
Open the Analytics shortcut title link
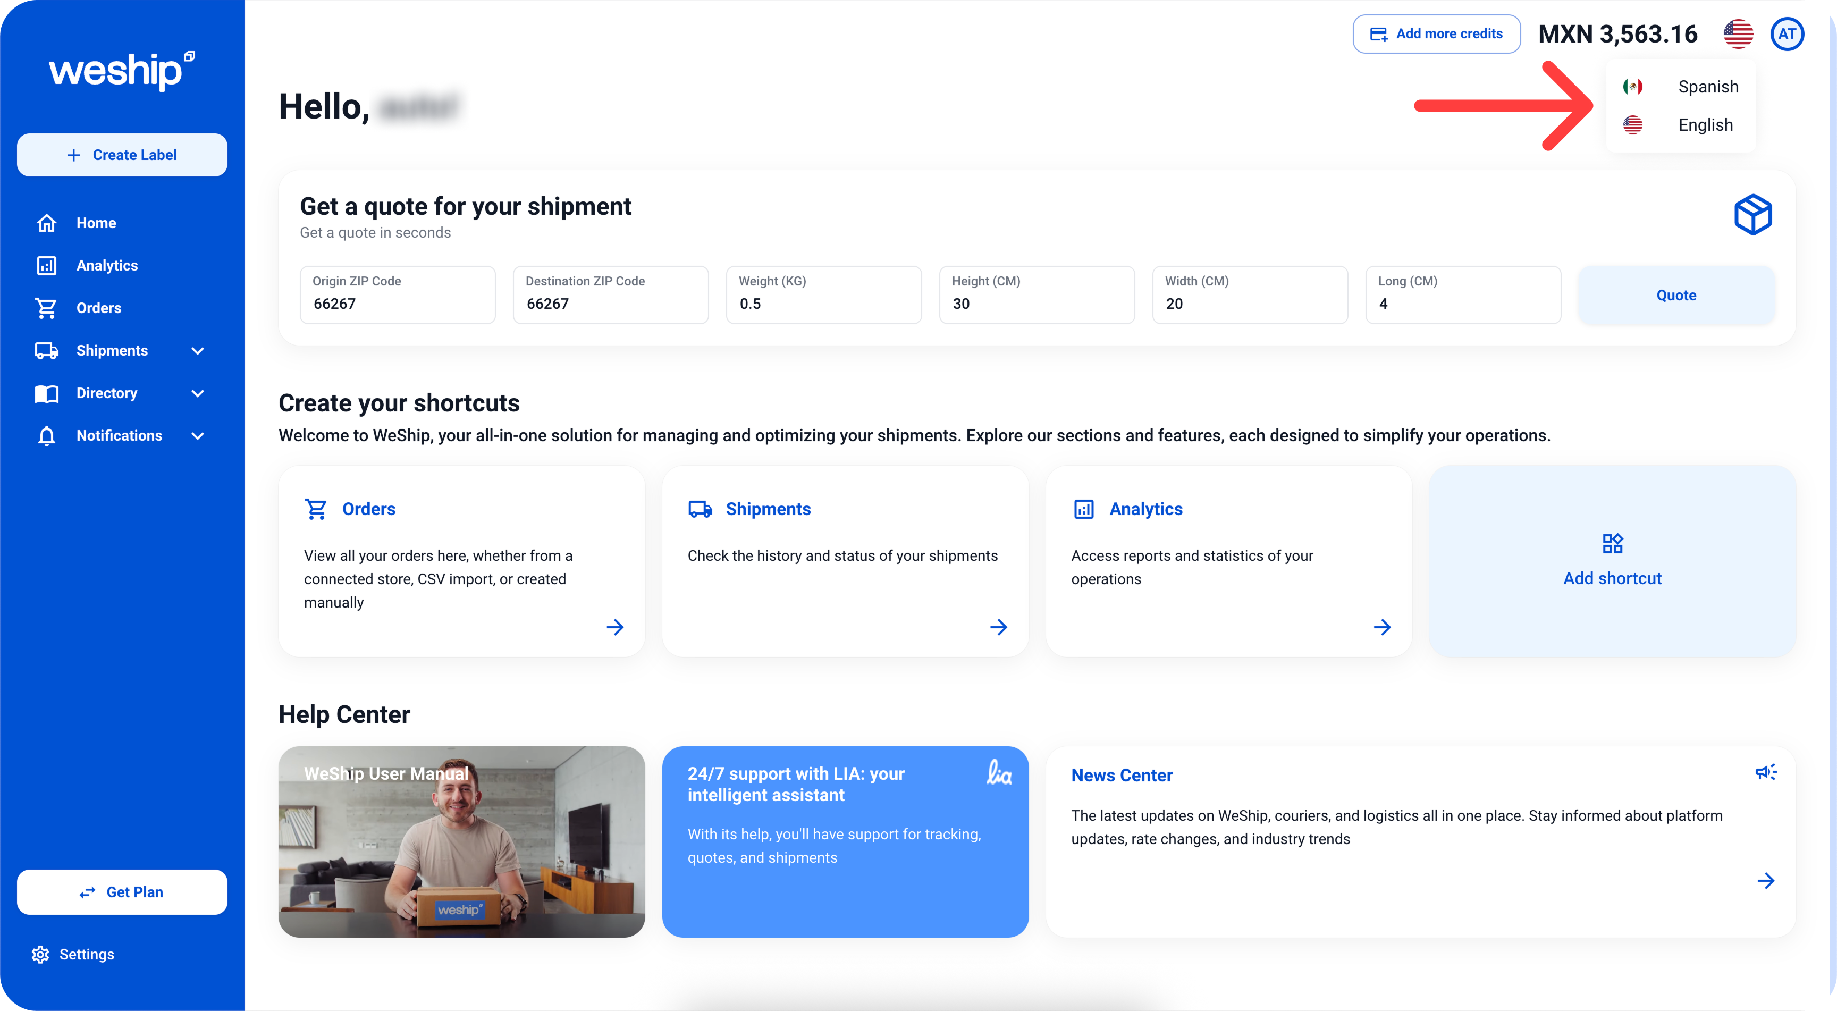coord(1146,509)
